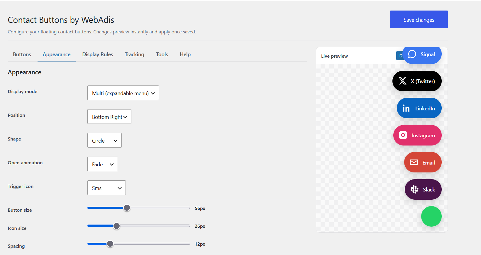Open the Open animation dropdown showing Fade
The width and height of the screenshot is (481, 255).
(103, 164)
